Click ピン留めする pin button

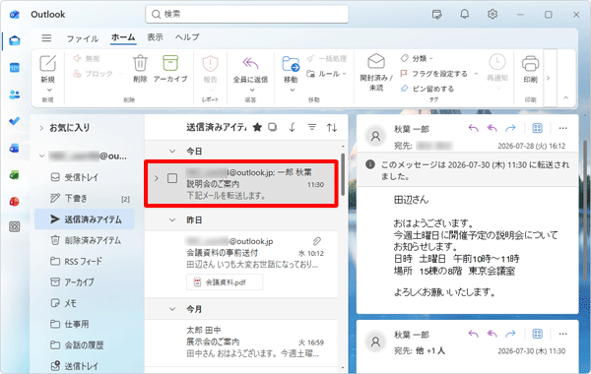(427, 89)
